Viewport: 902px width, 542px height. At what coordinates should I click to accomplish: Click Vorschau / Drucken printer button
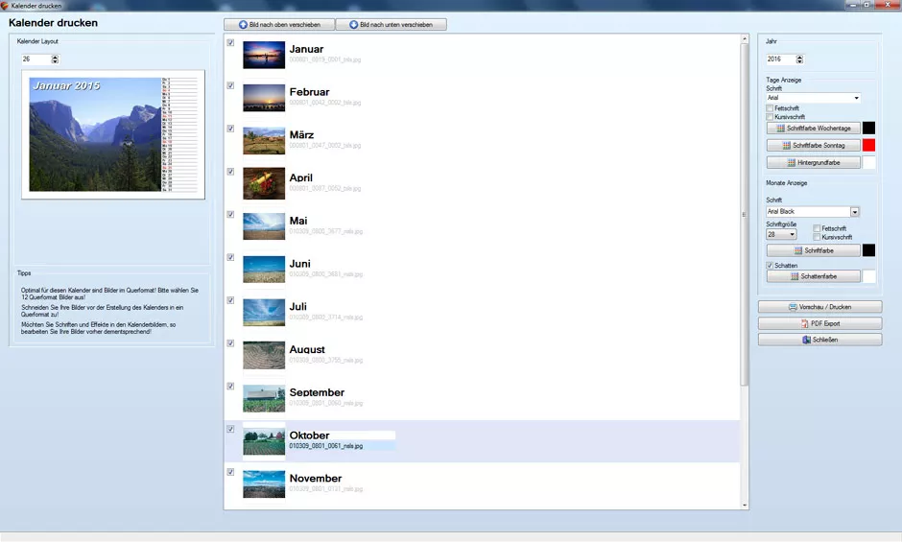click(819, 307)
